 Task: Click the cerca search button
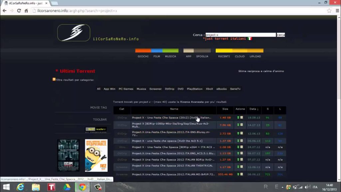pyautogui.click(x=281, y=35)
